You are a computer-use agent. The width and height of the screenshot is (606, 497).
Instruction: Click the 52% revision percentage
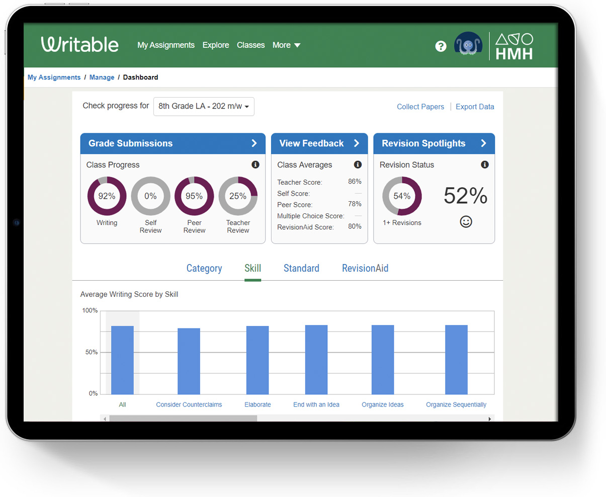pyautogui.click(x=466, y=196)
